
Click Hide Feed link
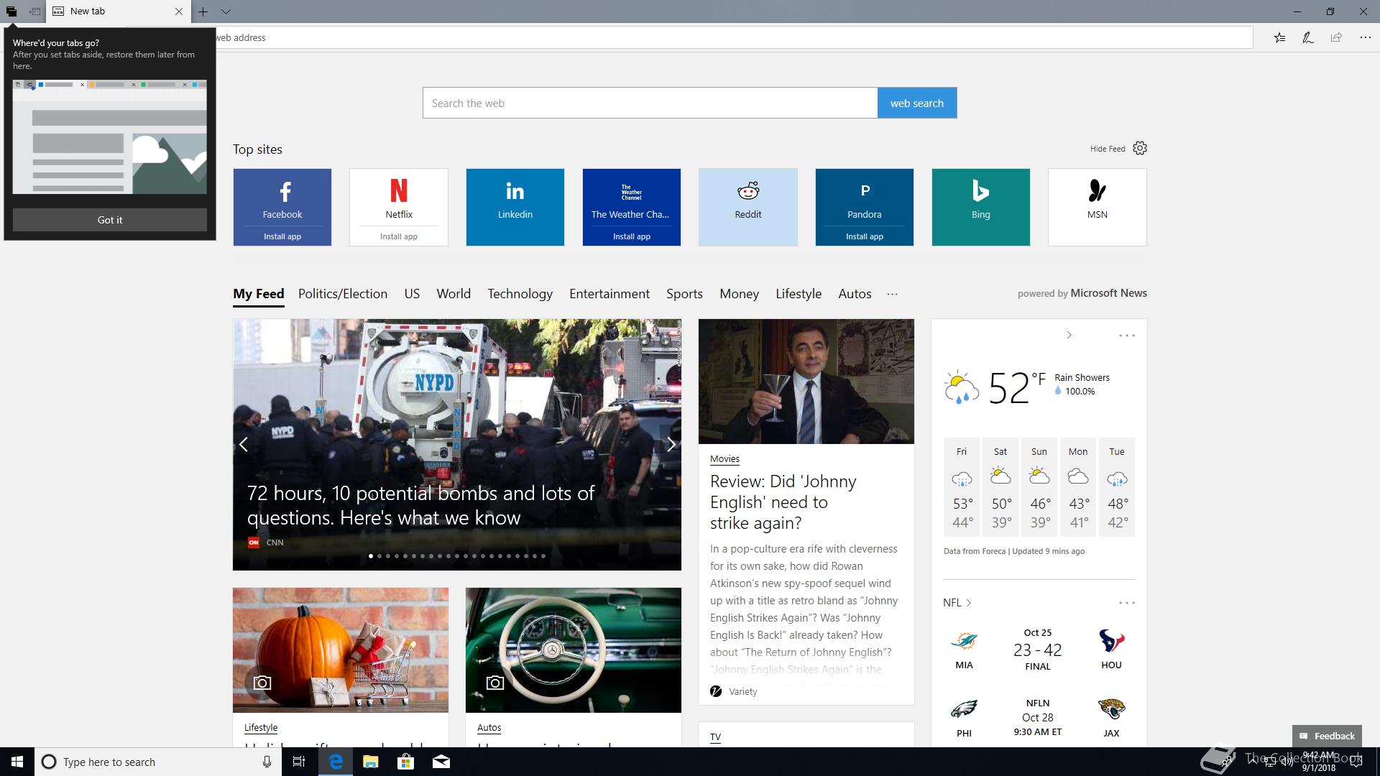click(1108, 149)
